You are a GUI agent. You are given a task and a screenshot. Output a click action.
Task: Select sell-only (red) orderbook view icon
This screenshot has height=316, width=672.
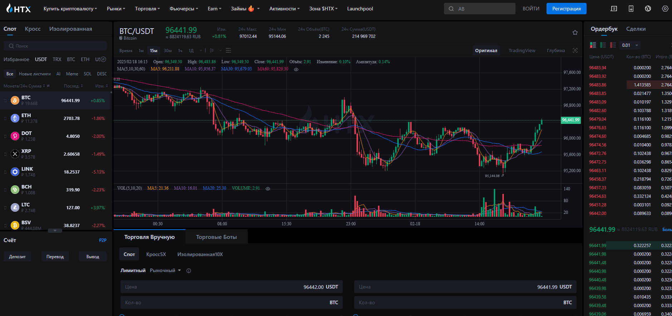point(613,45)
